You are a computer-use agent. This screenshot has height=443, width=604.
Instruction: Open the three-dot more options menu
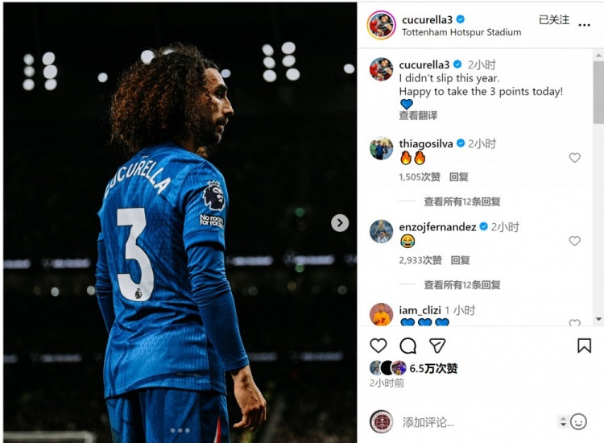click(584, 25)
